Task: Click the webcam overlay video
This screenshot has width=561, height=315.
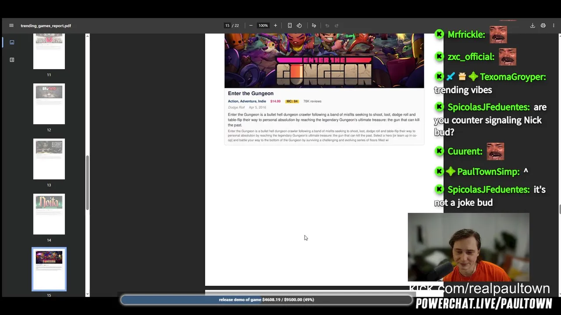Action: tap(469, 247)
